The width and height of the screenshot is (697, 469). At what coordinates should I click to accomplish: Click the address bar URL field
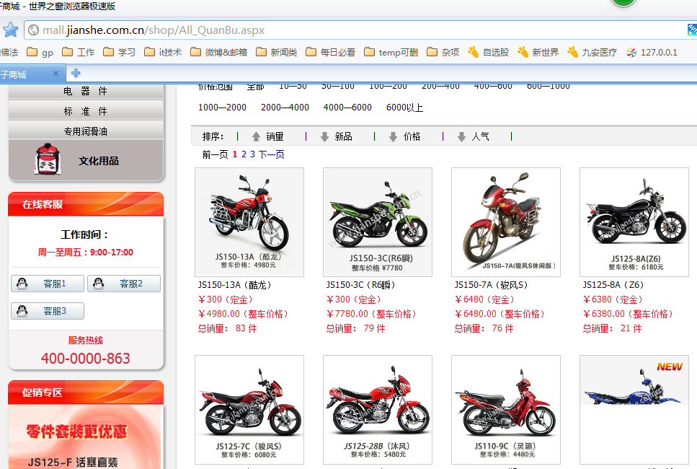(355, 30)
